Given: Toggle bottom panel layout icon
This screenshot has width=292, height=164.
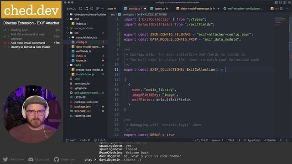Looking at the screenshot, I should (x=280, y=2).
